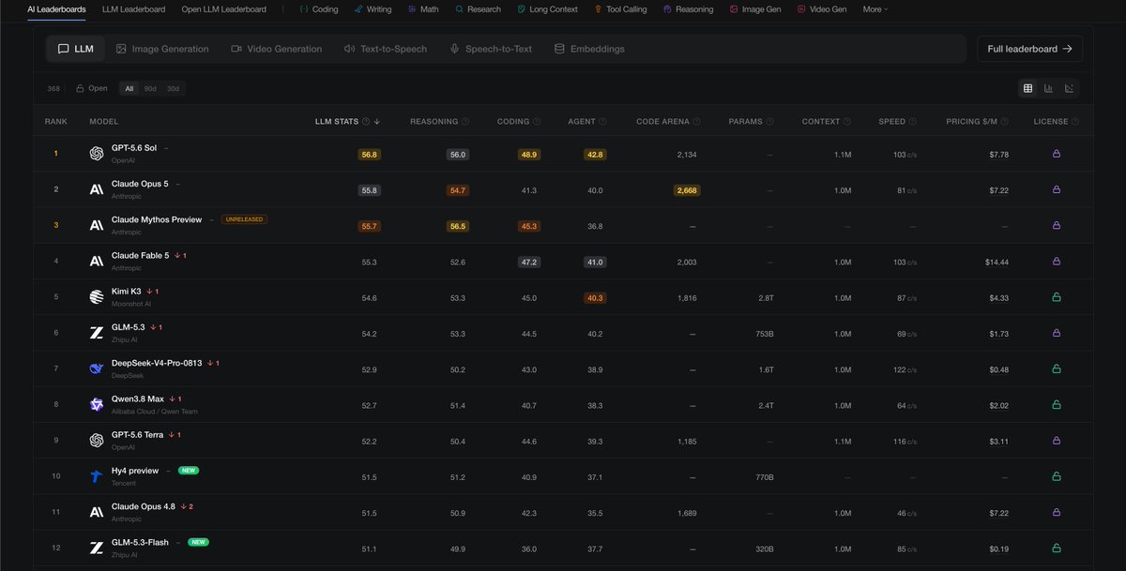
Task: Click the $14.44 price for Claude Fable 5
Action: 997,262
